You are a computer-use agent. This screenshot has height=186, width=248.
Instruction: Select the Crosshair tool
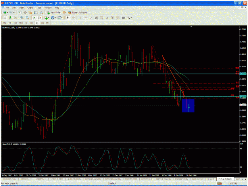click(x=73, y=18)
